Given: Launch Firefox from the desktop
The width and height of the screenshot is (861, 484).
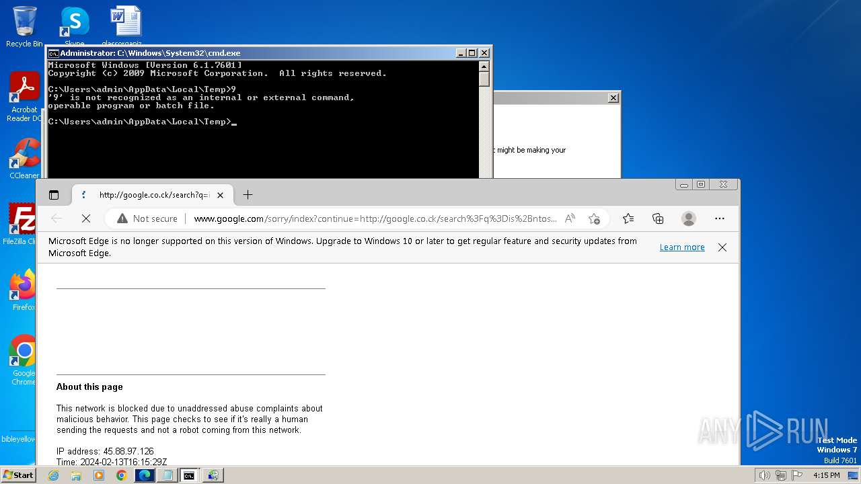Looking at the screenshot, I should click(23, 290).
